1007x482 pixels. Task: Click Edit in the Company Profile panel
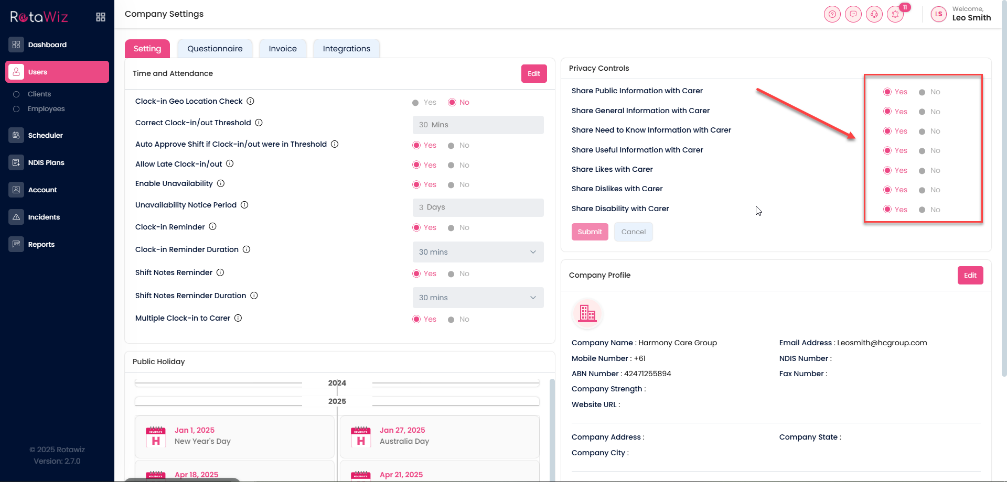970,276
